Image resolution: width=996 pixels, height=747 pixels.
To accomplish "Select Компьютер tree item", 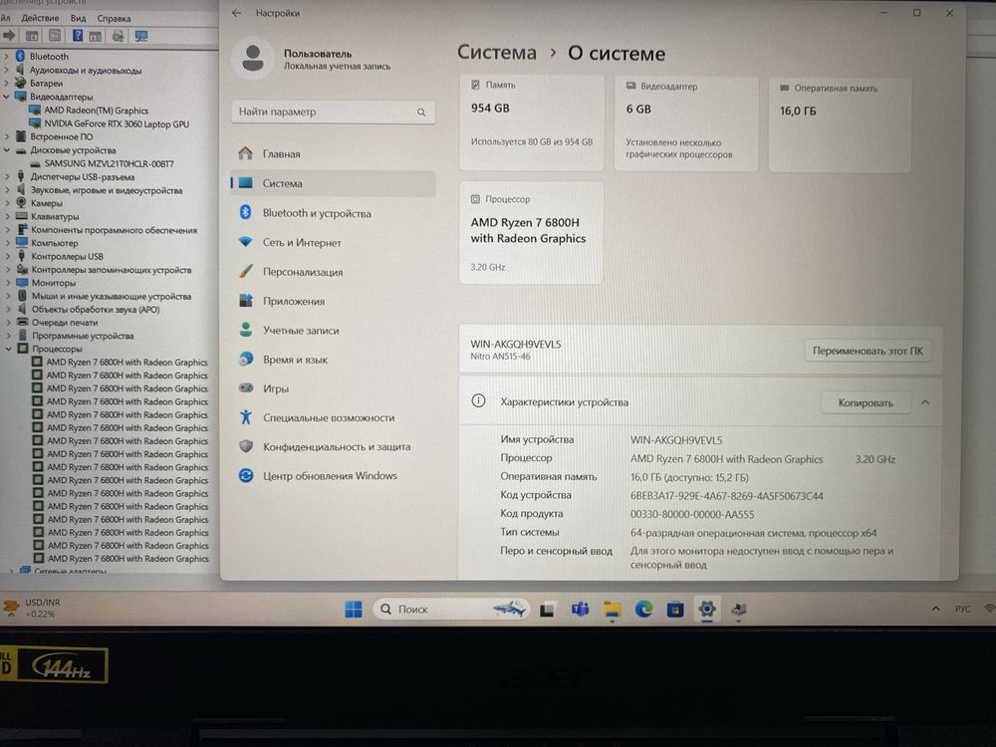I will (x=55, y=243).
